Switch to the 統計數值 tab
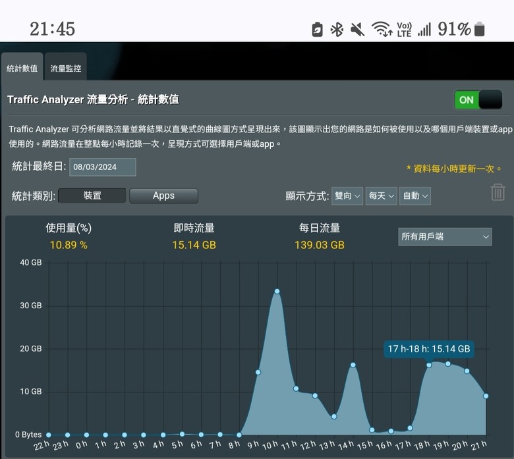Screen dimensions: 514x459 (22, 68)
